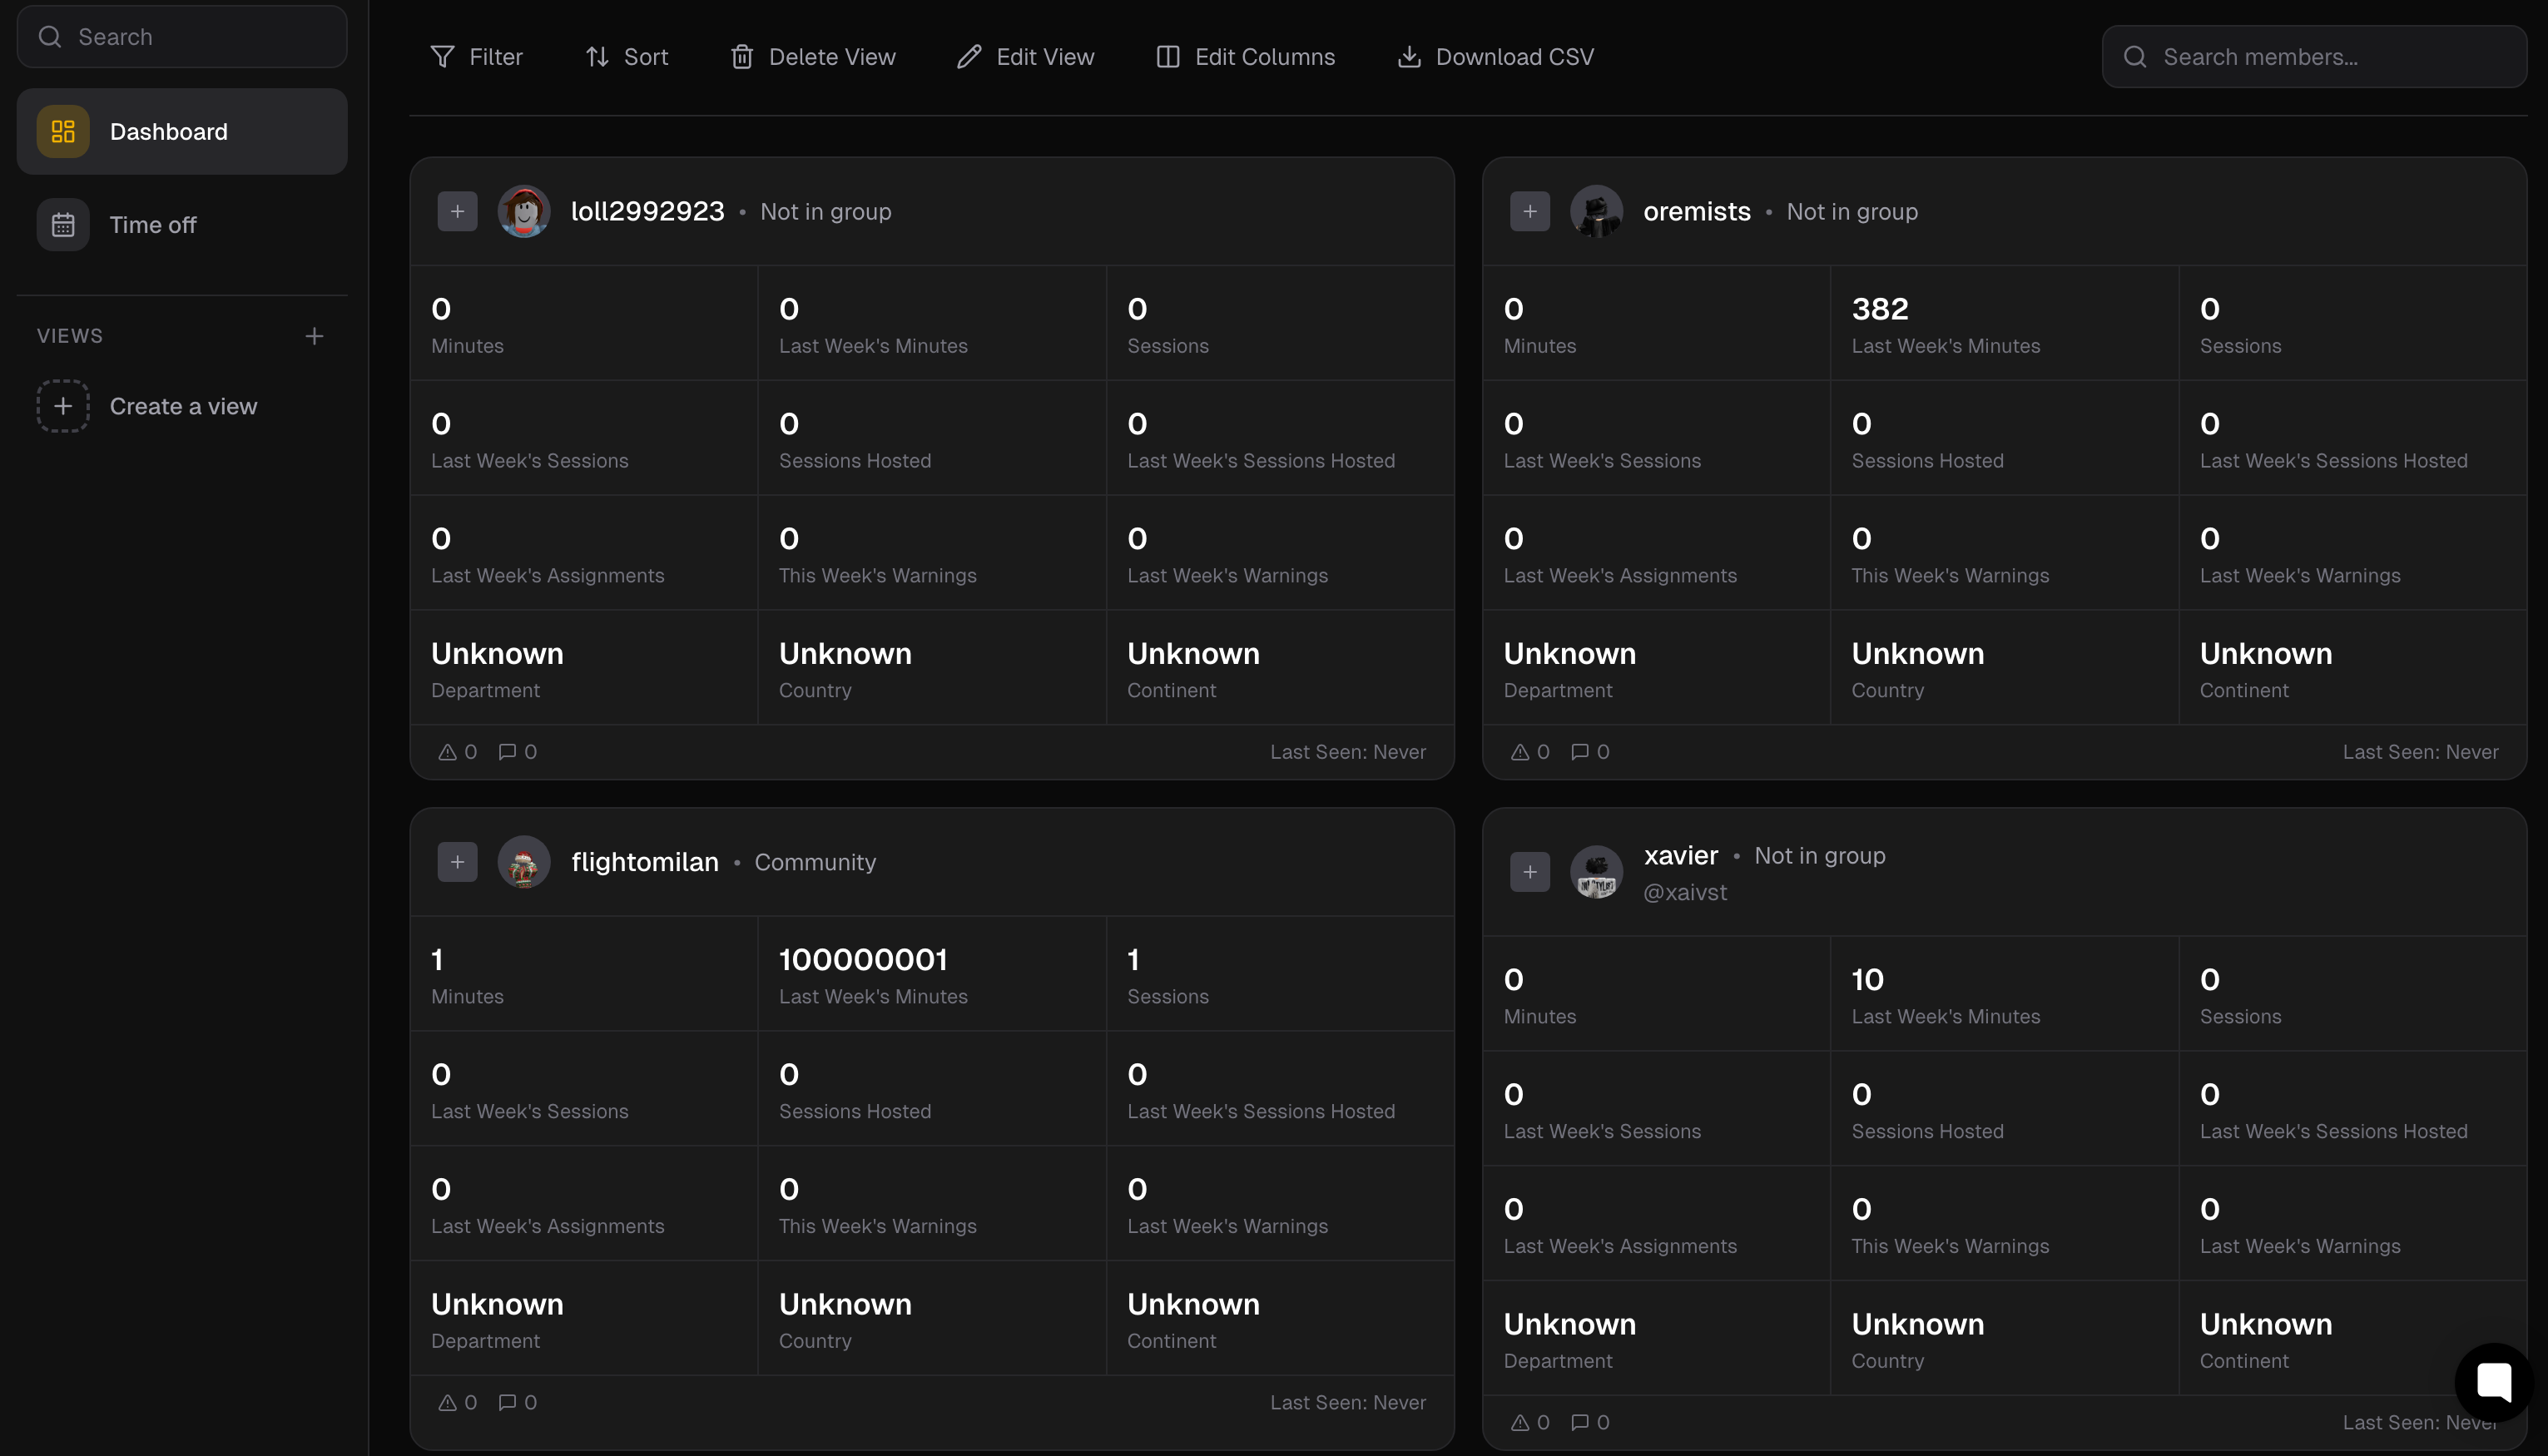Select loll2992923 card checkbox
This screenshot has width=2548, height=1456.
point(457,211)
